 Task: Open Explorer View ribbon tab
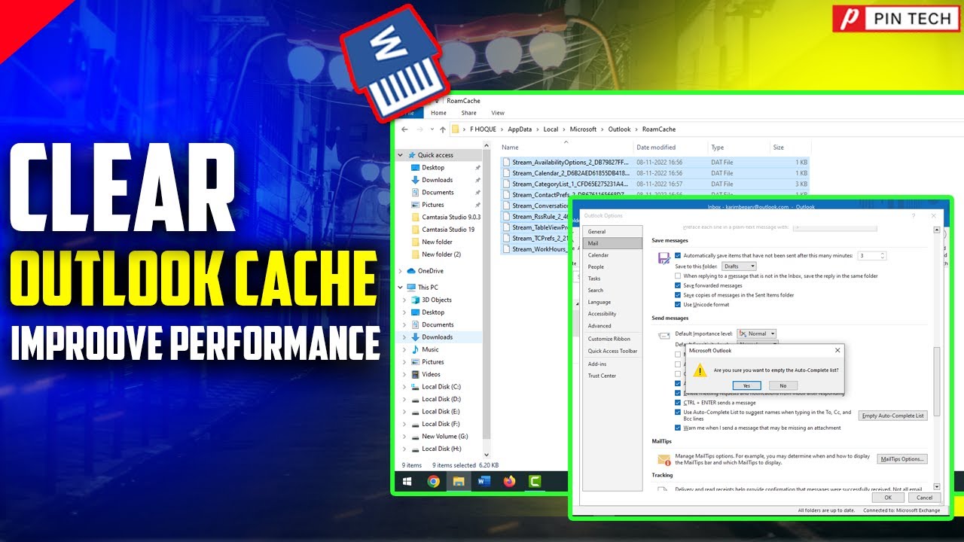point(498,113)
